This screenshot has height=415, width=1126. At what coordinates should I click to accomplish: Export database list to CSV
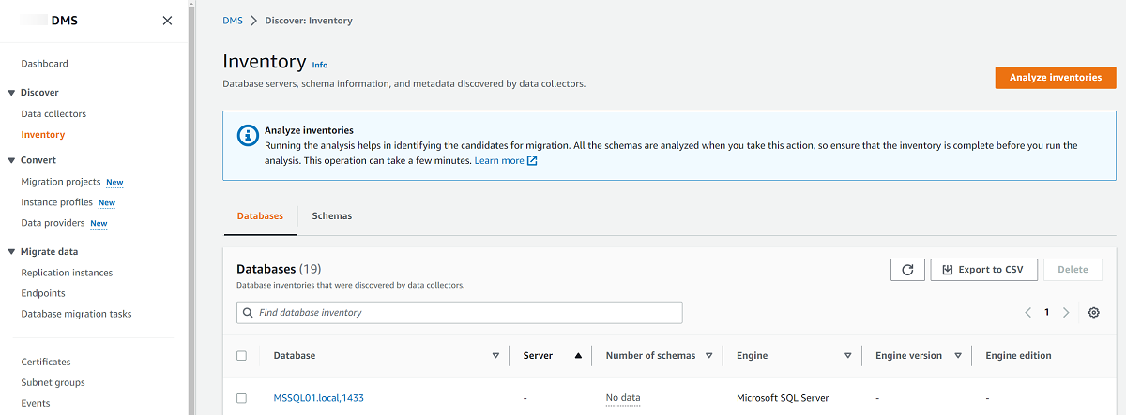coord(983,270)
